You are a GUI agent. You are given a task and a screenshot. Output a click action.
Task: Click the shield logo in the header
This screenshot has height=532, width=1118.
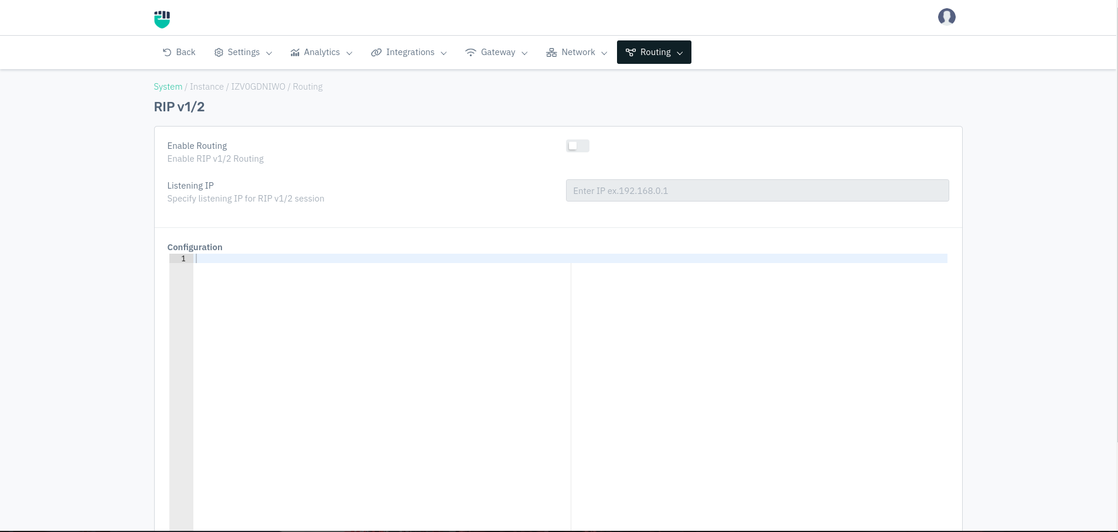(162, 19)
